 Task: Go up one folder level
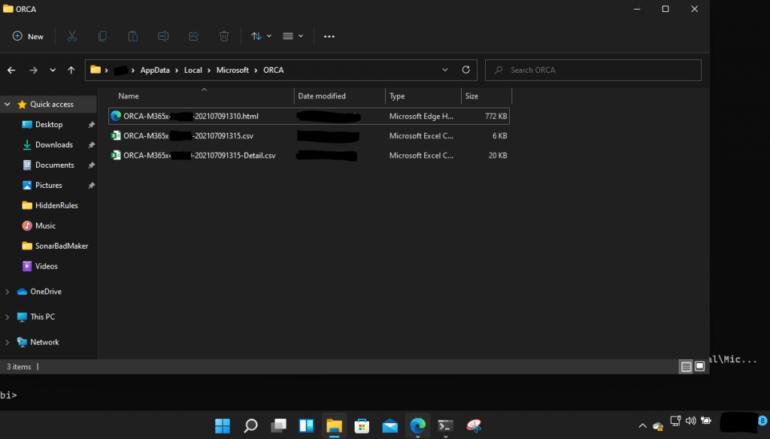pyautogui.click(x=71, y=70)
